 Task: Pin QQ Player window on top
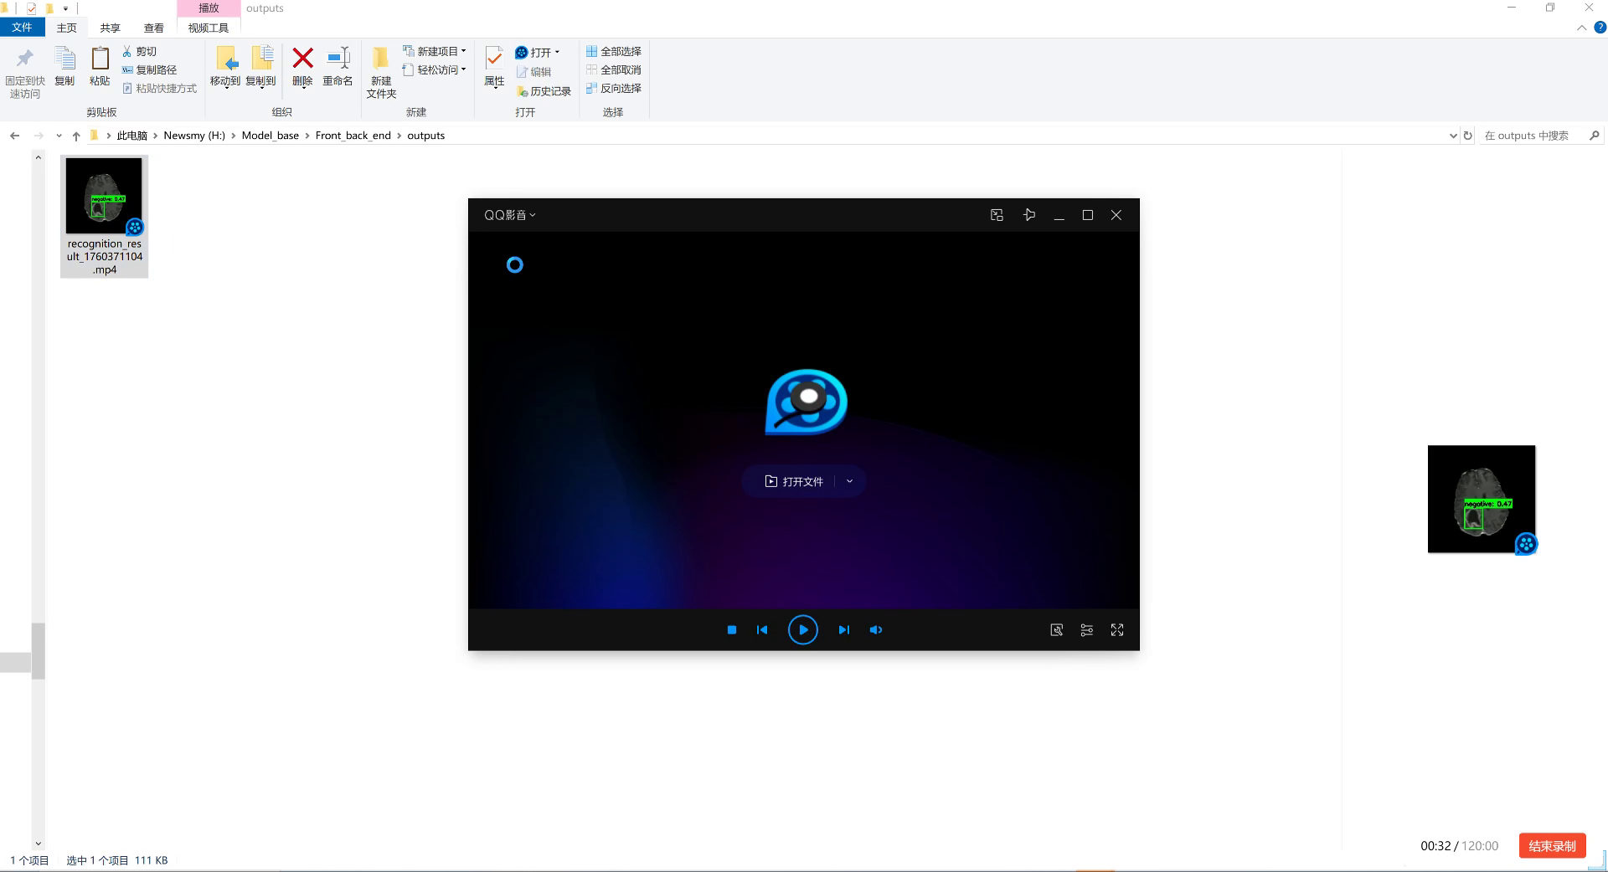[x=1029, y=215]
